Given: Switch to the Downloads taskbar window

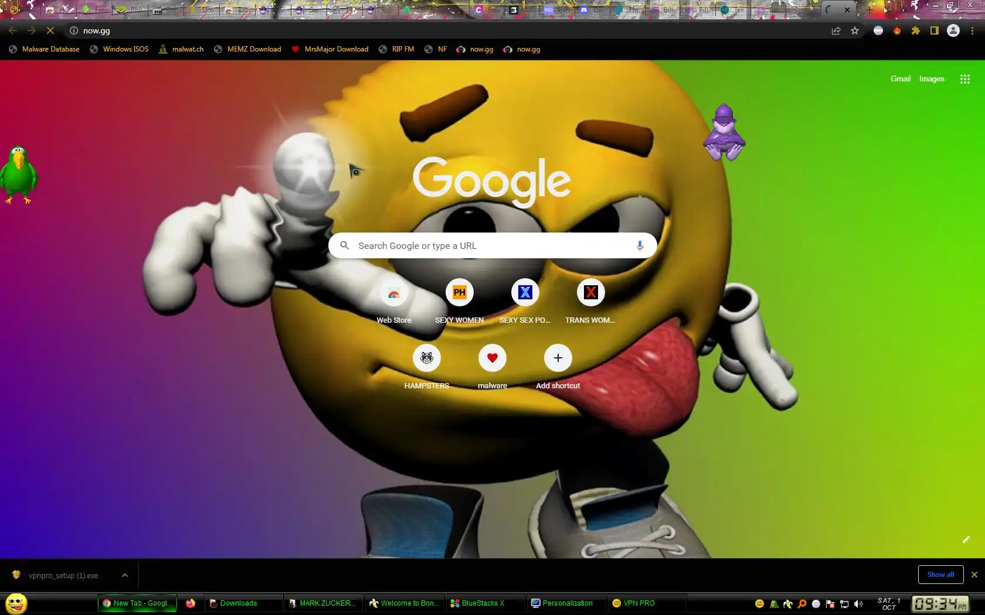Looking at the screenshot, I should tap(243, 603).
